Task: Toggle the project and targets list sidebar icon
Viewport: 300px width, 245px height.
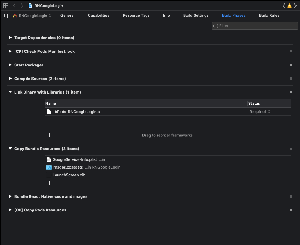Action: coord(6,16)
